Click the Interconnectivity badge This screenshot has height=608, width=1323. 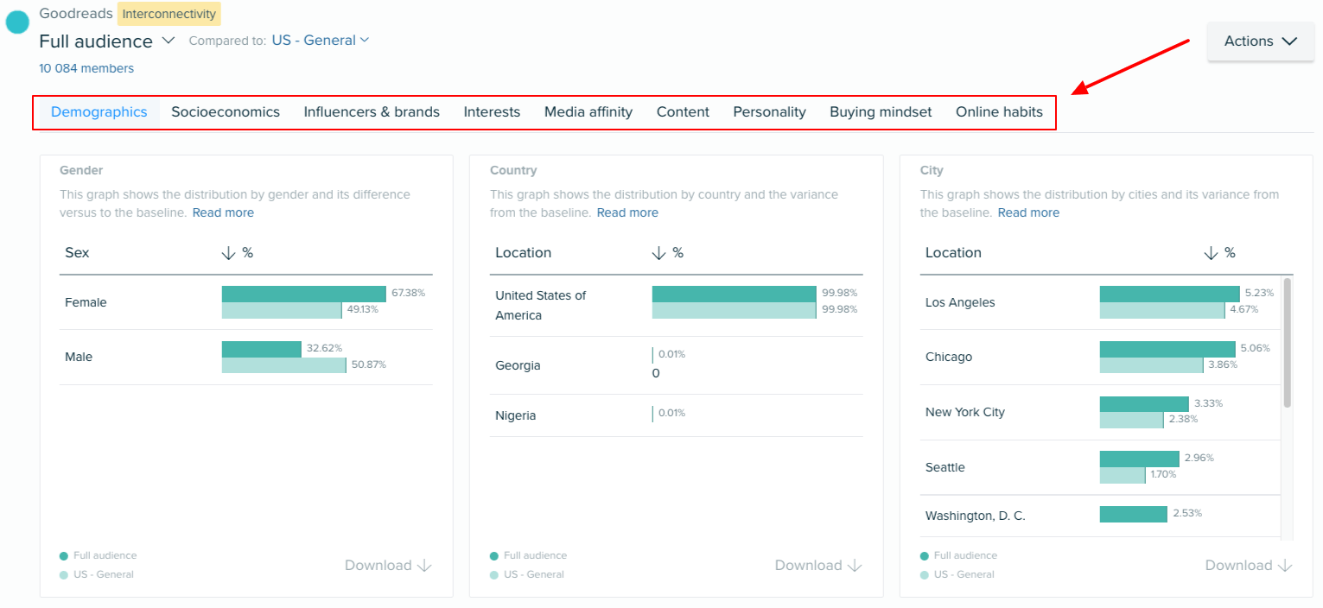pos(169,14)
